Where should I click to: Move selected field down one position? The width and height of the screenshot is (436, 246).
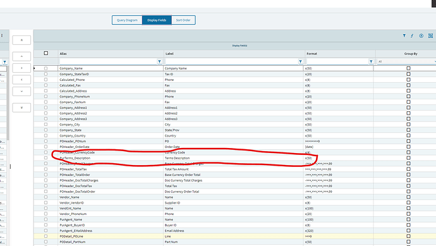point(21,91)
